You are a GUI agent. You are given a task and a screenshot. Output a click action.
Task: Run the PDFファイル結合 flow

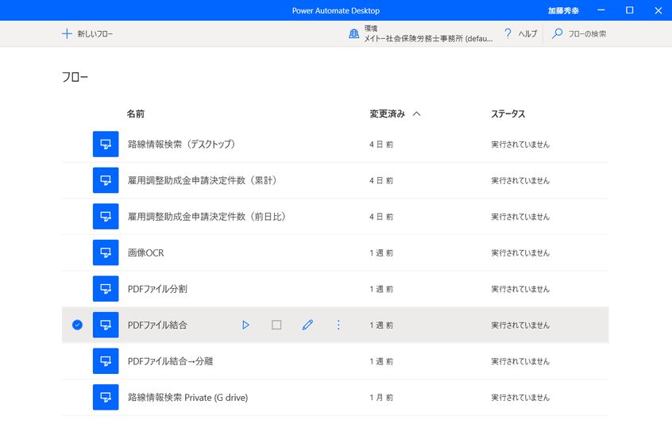click(245, 325)
